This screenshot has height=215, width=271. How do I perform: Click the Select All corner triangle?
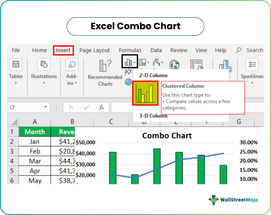[14, 122]
